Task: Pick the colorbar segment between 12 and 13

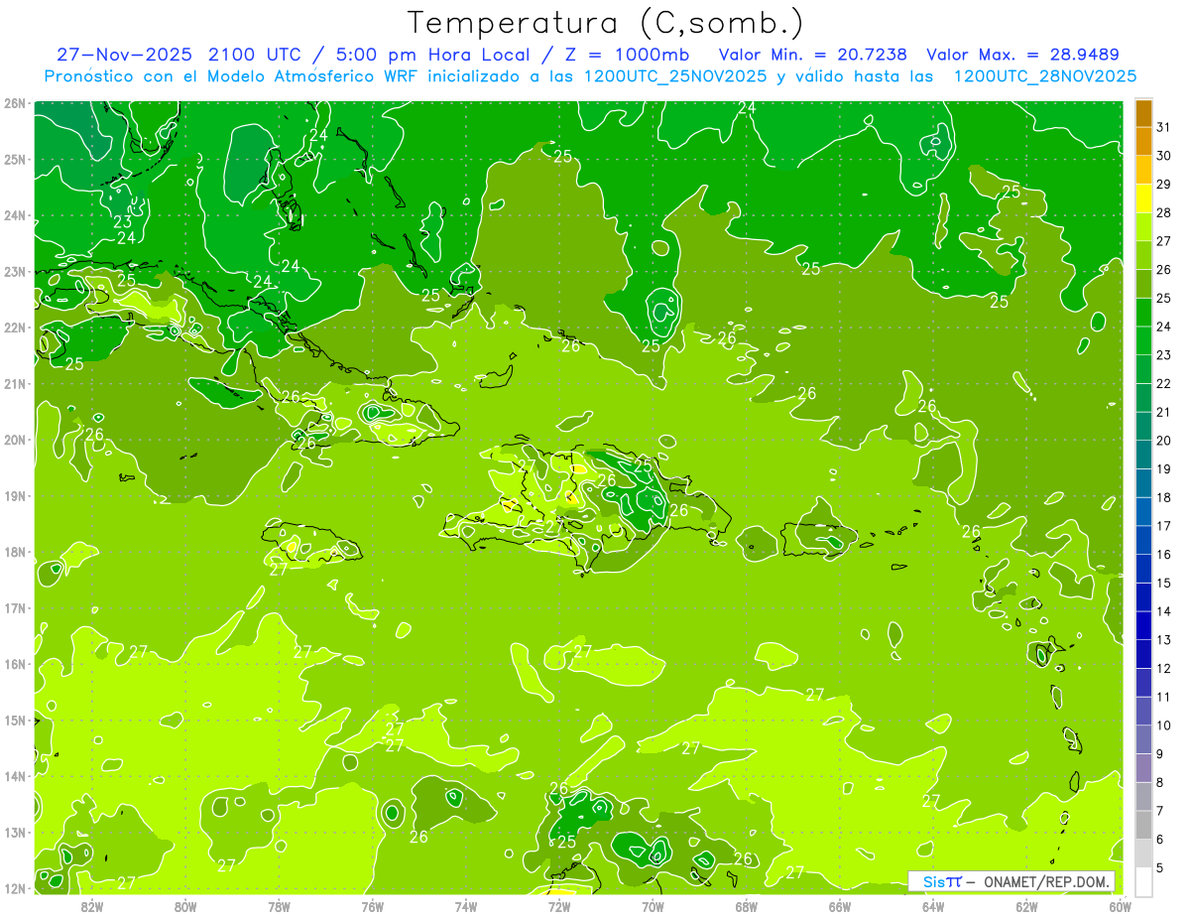Action: (1143, 654)
